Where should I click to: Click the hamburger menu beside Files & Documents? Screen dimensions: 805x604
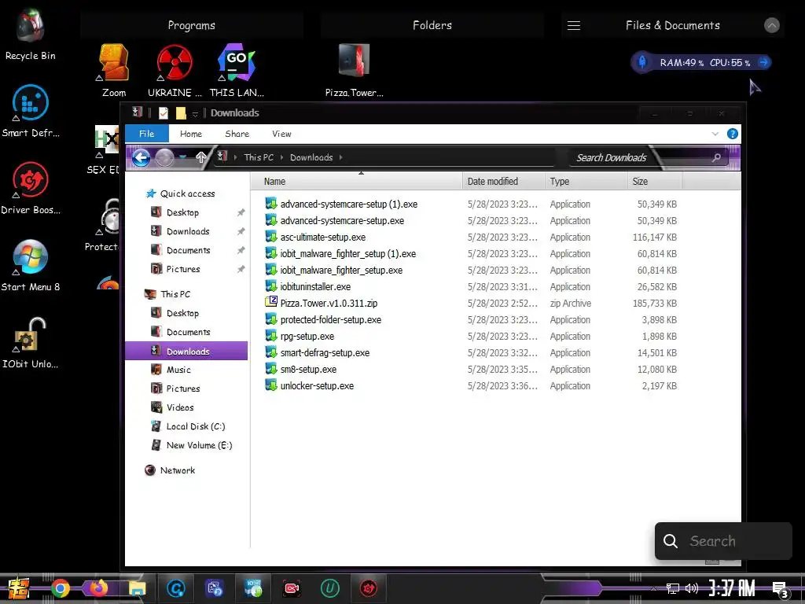[x=573, y=26]
